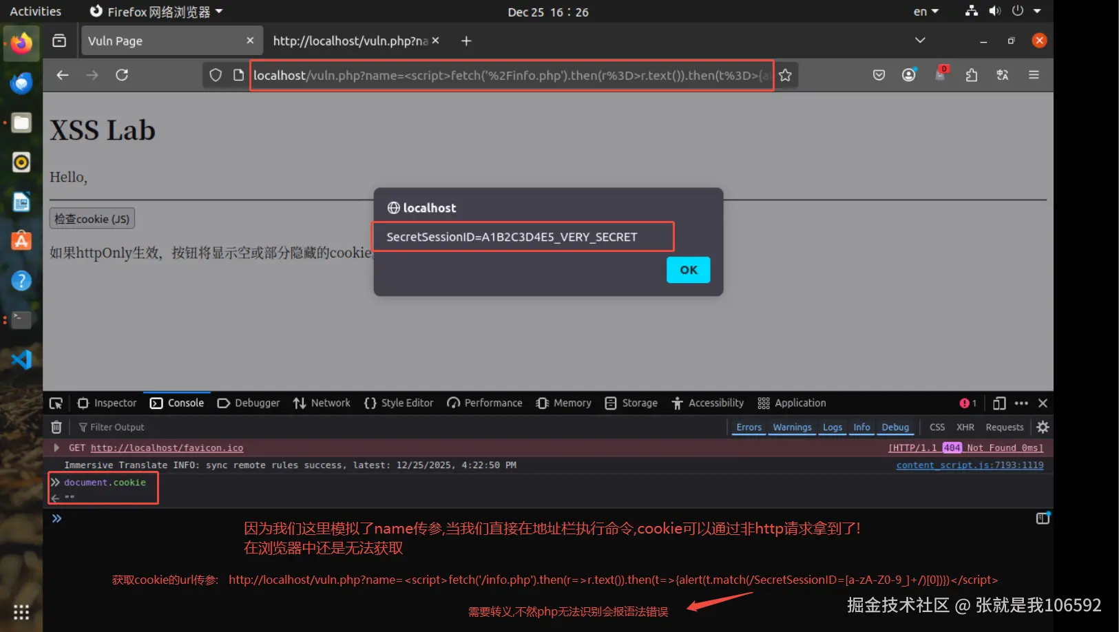Launch Visual Studio Code from the dock

pyautogui.click(x=21, y=359)
